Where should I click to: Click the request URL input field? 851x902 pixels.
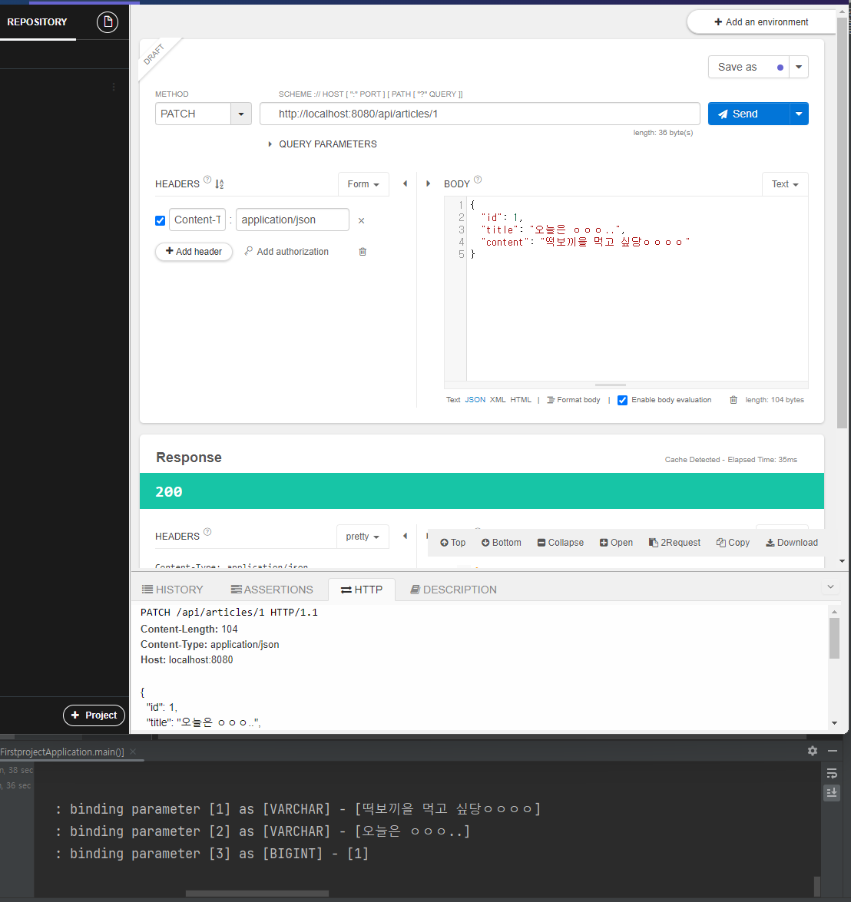click(480, 114)
